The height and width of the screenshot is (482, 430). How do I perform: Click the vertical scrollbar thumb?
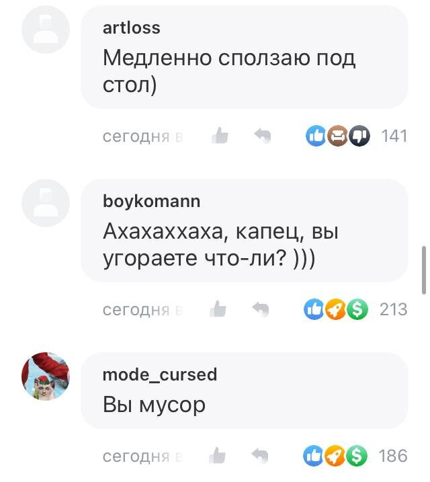click(x=424, y=270)
